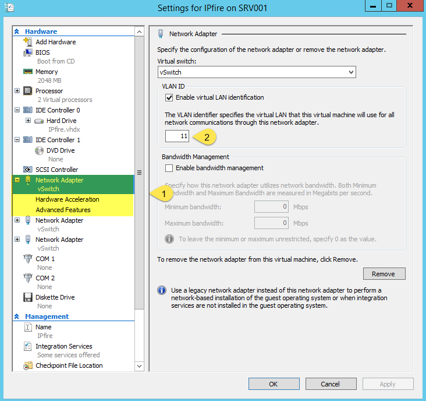The height and width of the screenshot is (401, 426).
Task: Click the Integration Services icon
Action: [x=28, y=346]
